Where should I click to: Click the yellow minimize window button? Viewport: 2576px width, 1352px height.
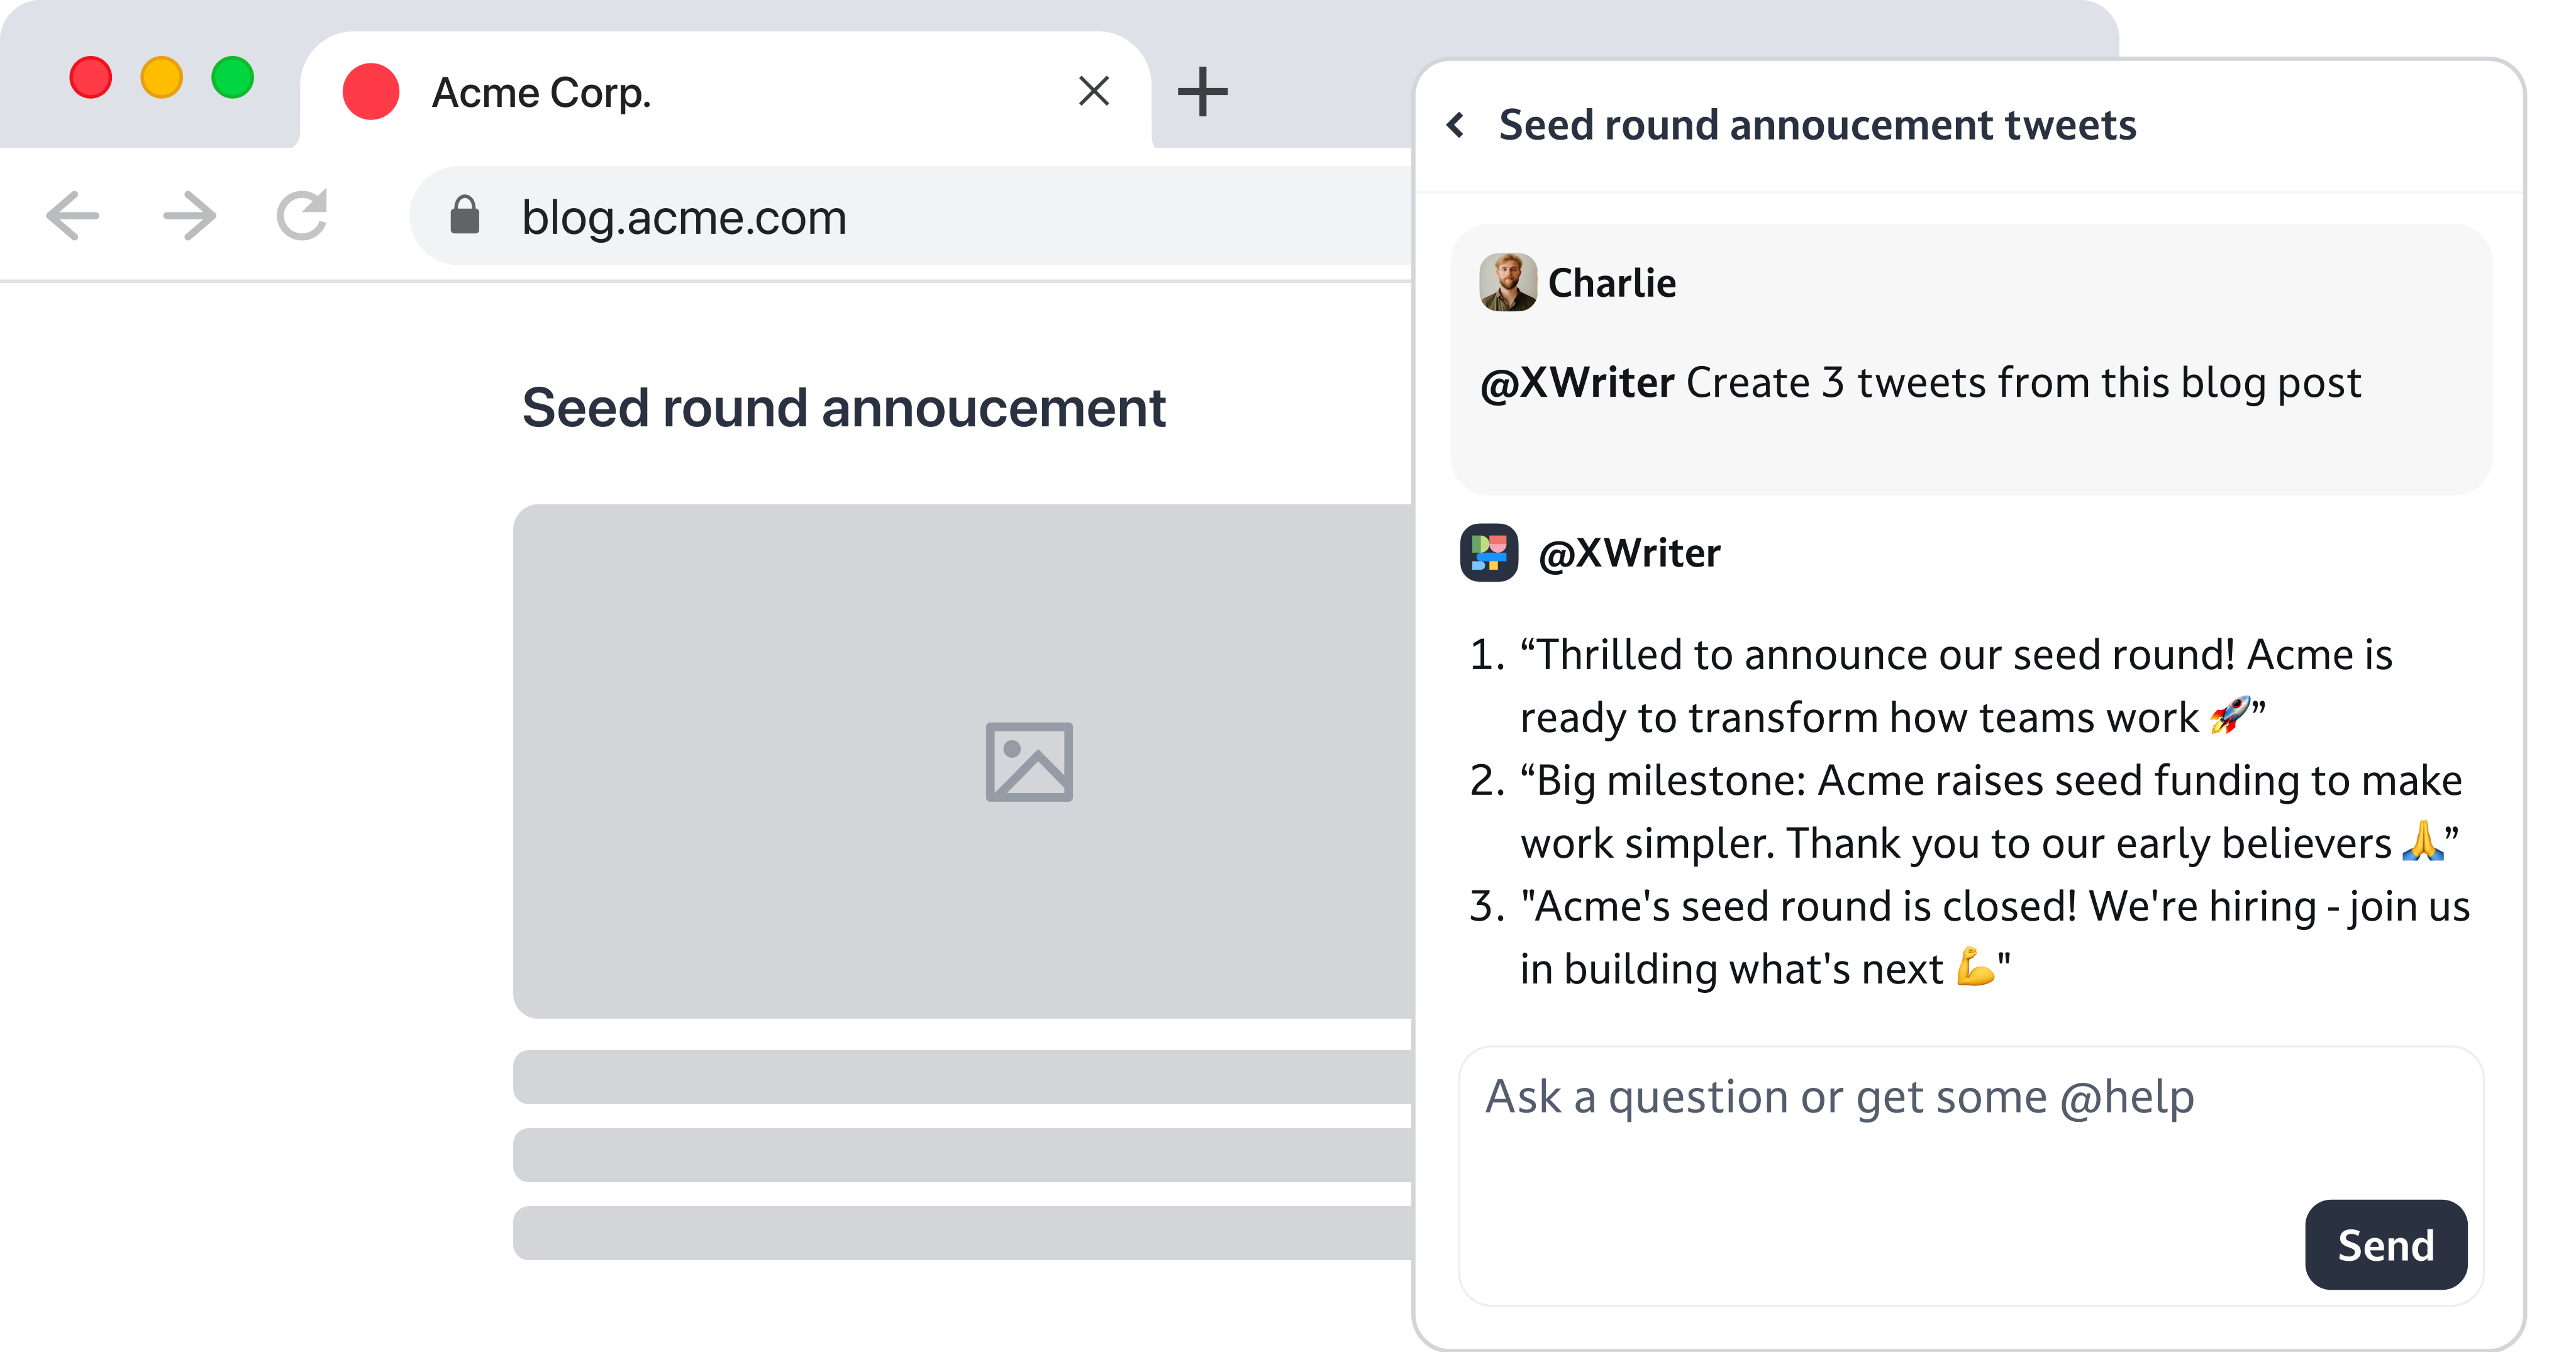[x=162, y=78]
